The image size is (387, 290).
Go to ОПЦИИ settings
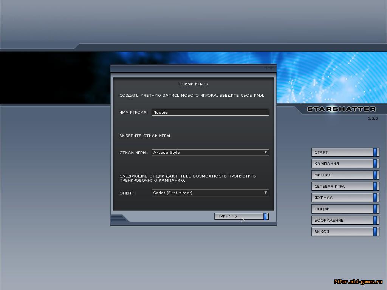(345, 209)
